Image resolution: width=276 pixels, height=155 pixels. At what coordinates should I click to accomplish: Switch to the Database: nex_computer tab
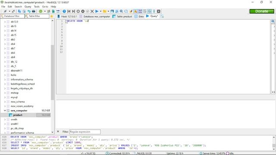point(95,16)
